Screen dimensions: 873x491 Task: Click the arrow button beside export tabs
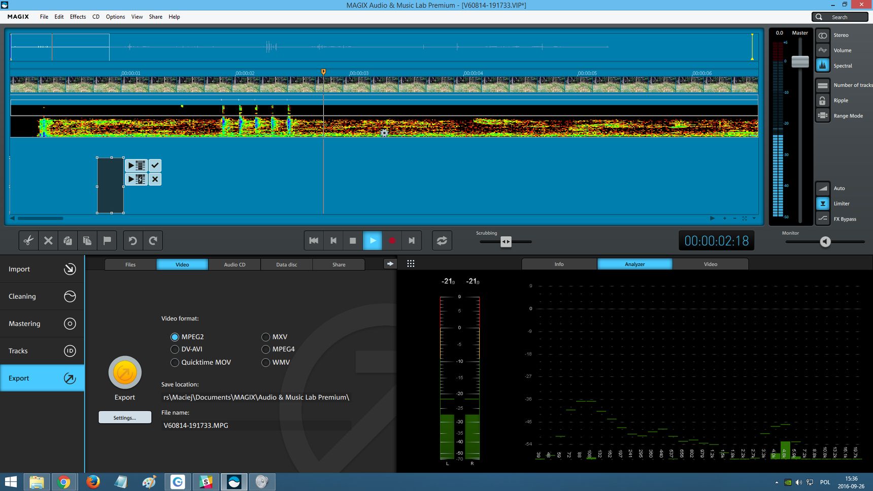pyautogui.click(x=390, y=263)
